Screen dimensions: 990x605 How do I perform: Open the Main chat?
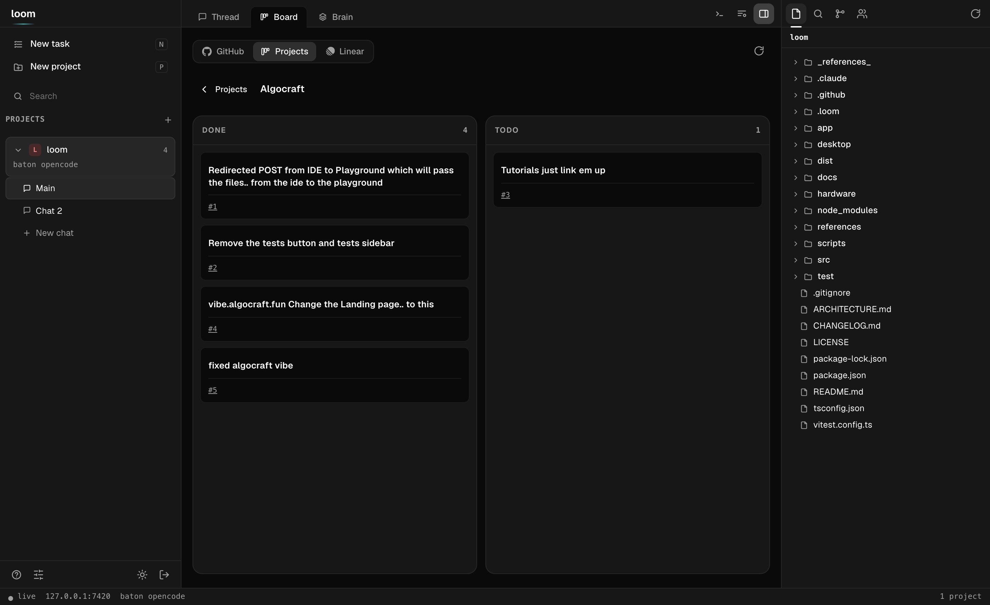pyautogui.click(x=90, y=188)
